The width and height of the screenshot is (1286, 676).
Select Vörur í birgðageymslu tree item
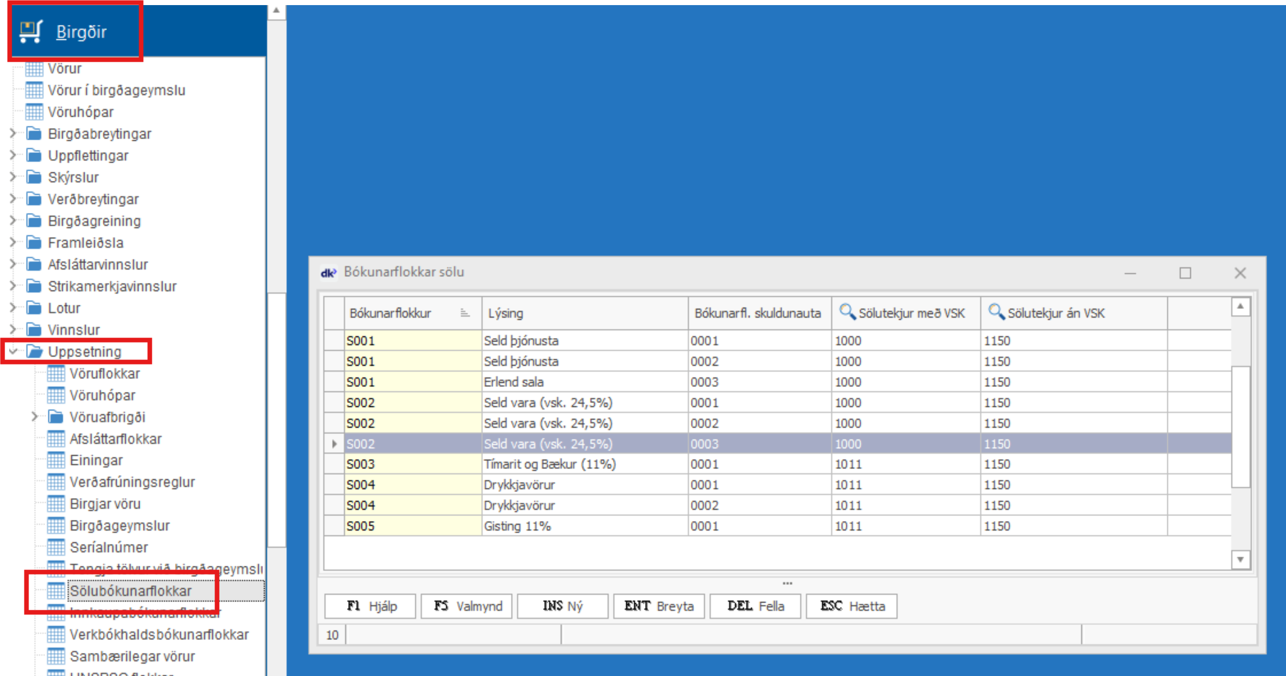coord(116,90)
